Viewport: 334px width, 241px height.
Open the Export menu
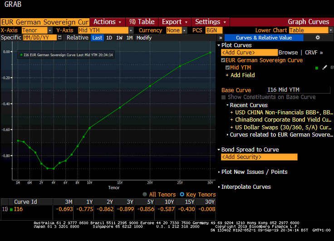[175, 22]
